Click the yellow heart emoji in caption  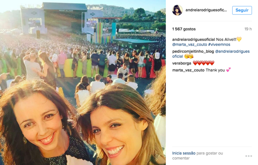(239, 39)
